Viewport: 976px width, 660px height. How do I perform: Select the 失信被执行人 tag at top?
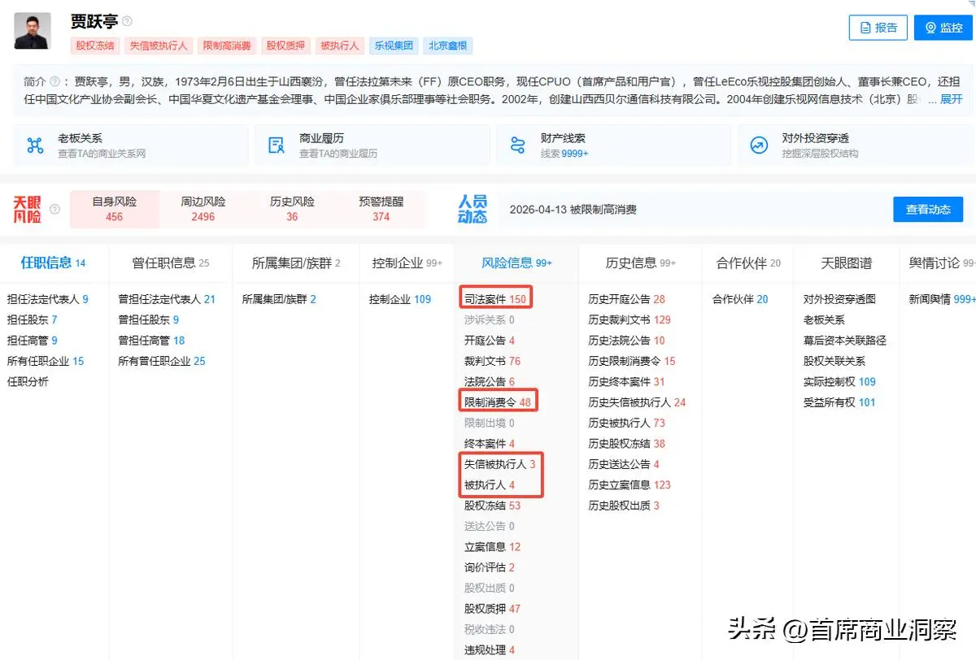point(159,46)
